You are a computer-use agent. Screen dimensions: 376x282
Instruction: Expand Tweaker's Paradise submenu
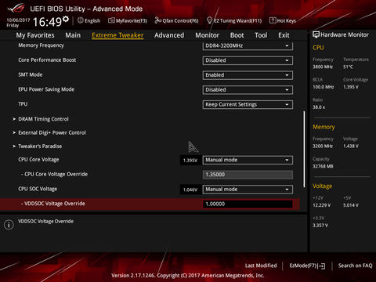tap(40, 146)
